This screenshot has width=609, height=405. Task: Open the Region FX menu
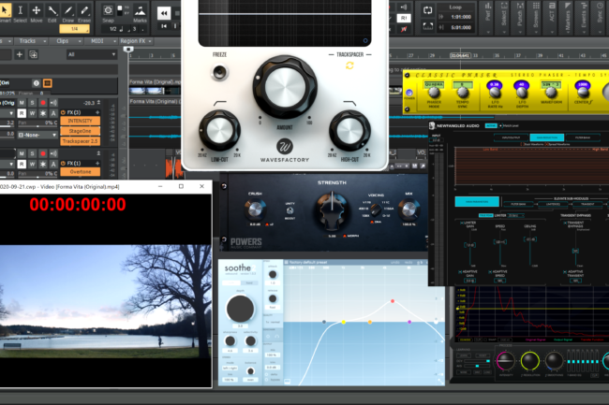pos(136,41)
